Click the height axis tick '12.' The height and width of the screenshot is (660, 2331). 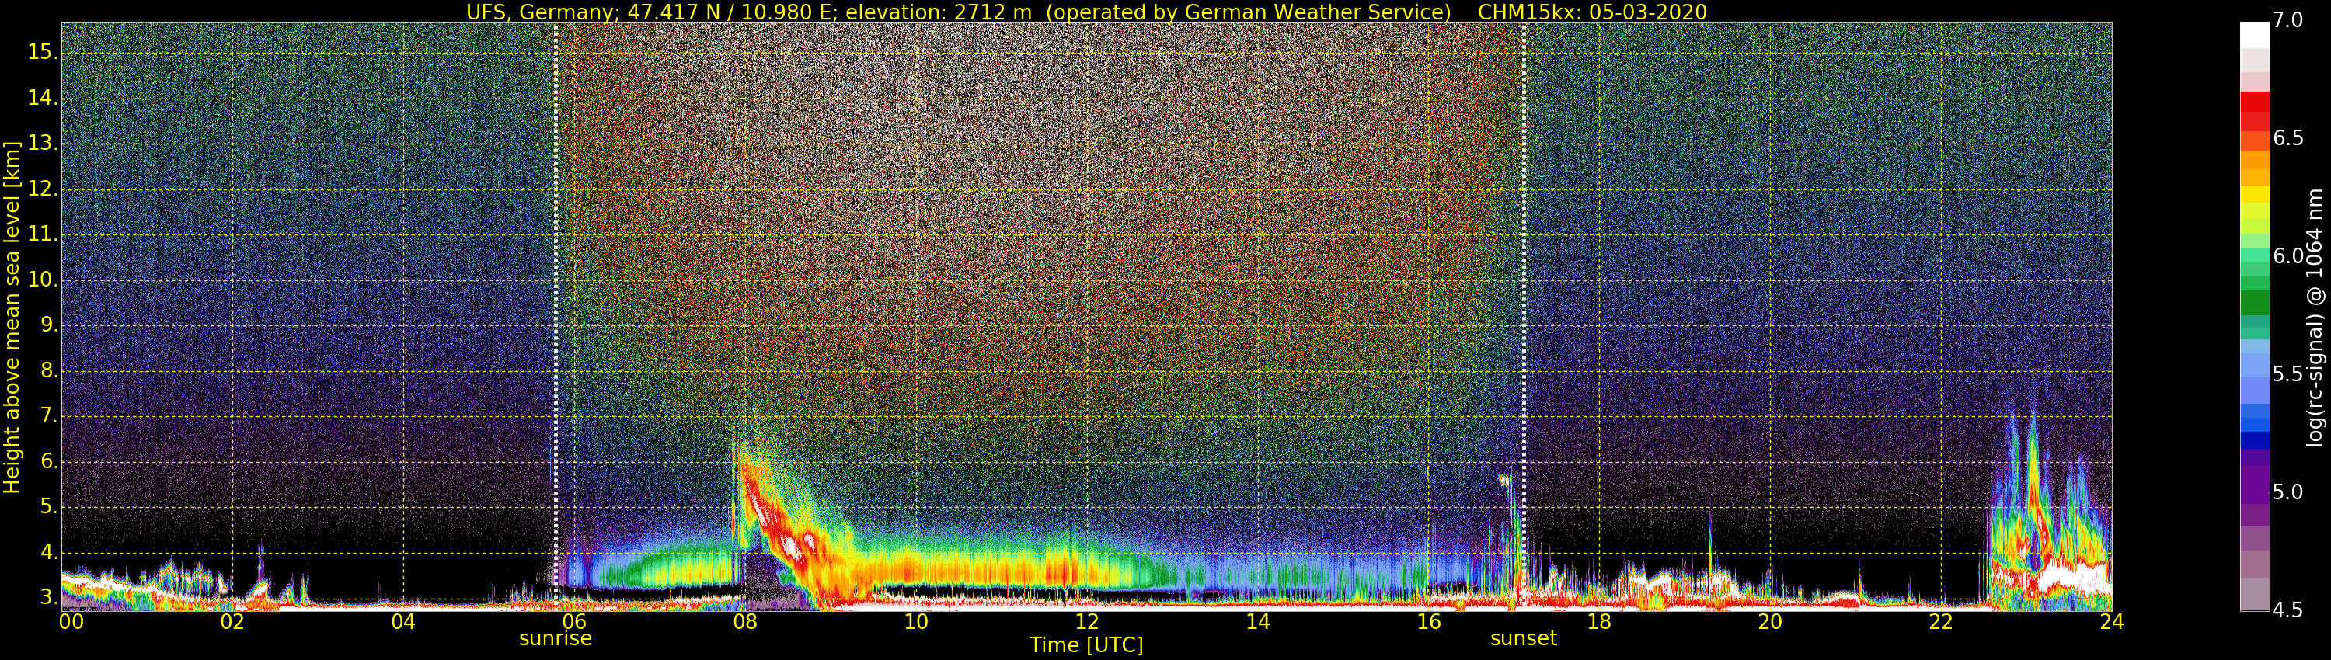coord(43,189)
